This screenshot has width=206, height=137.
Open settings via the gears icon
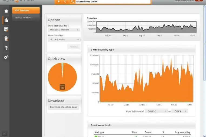click(6, 57)
